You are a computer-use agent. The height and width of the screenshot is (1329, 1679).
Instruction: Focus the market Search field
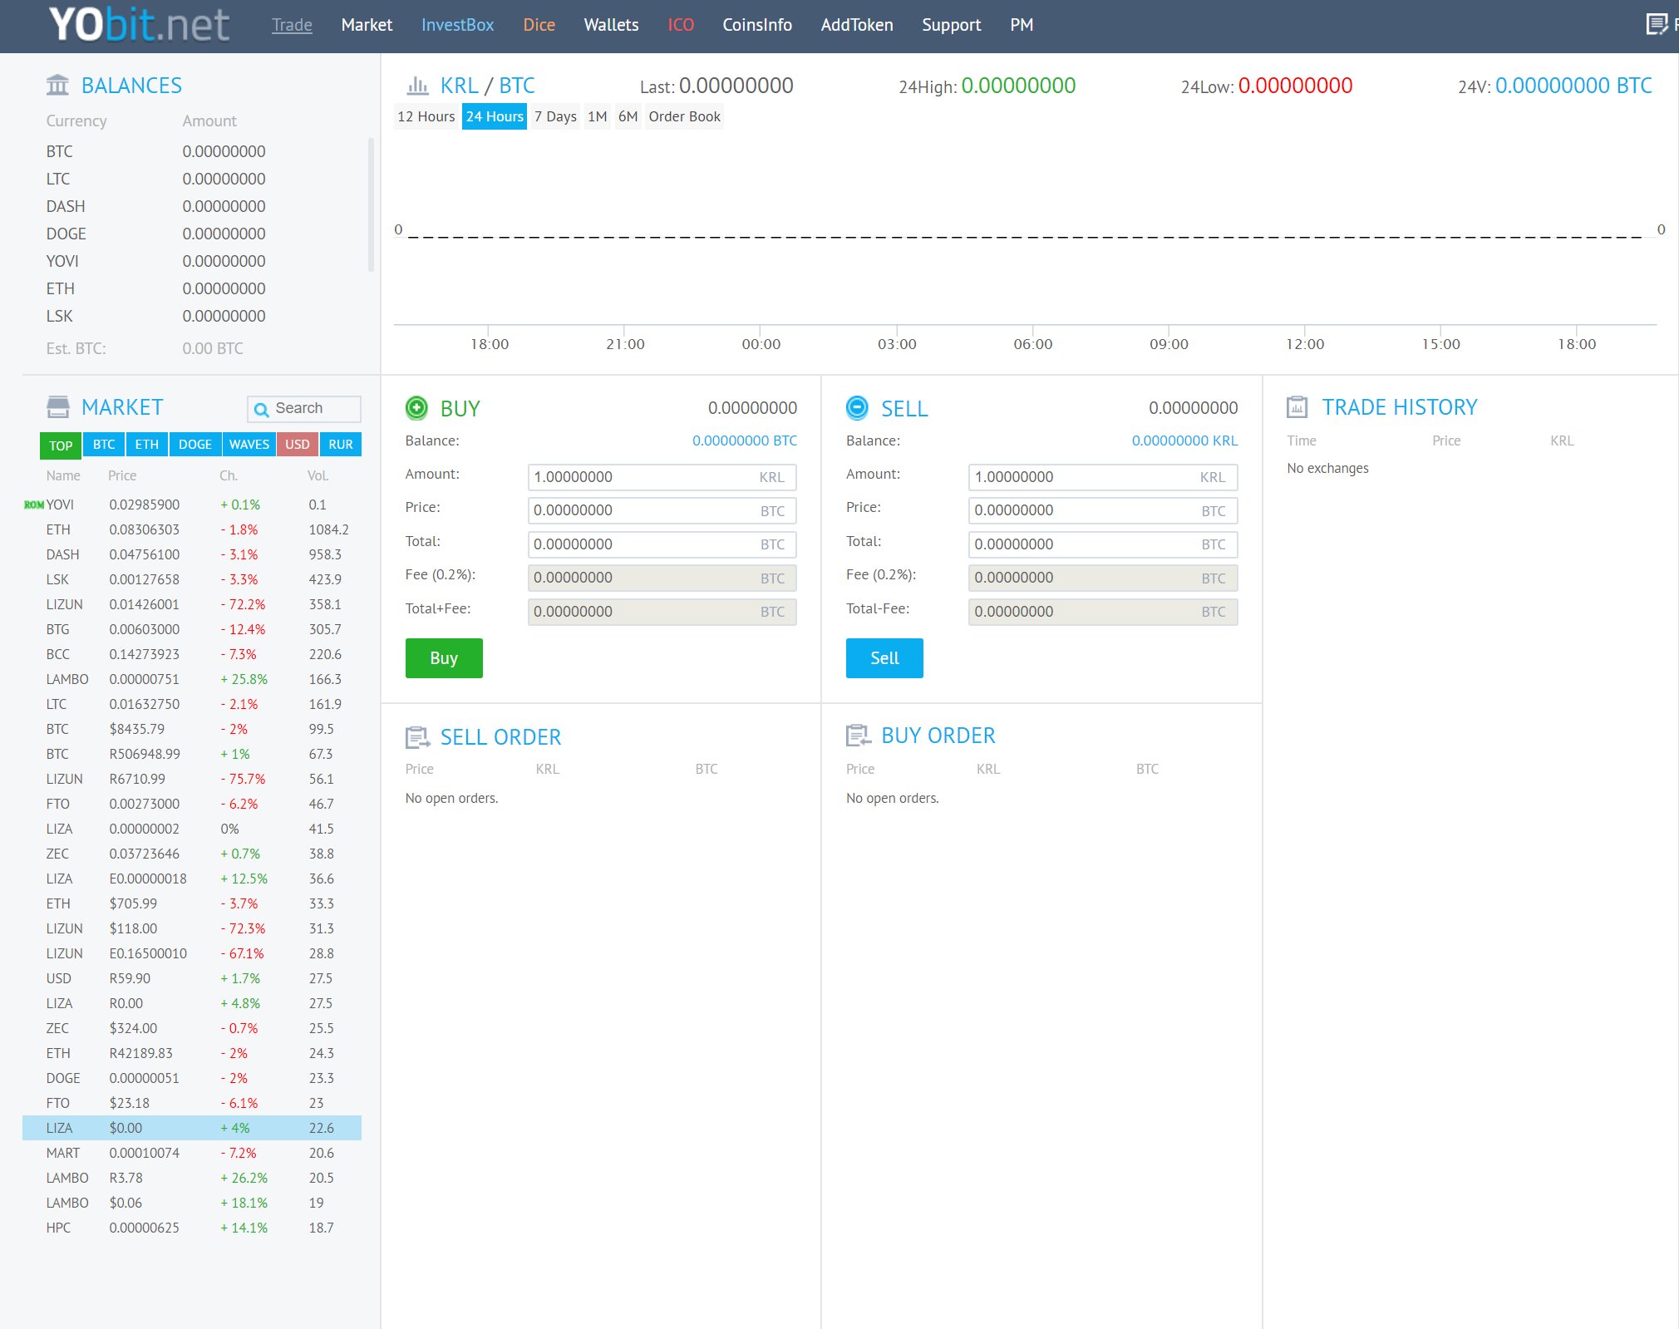tap(304, 409)
